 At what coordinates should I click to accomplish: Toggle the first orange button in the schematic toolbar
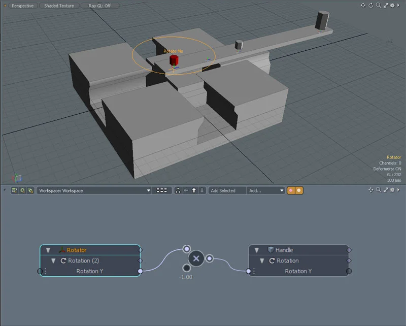[291, 190]
